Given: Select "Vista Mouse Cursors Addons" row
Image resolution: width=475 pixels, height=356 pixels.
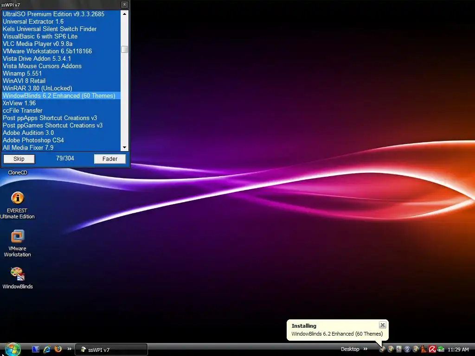Looking at the screenshot, I should click(61, 66).
